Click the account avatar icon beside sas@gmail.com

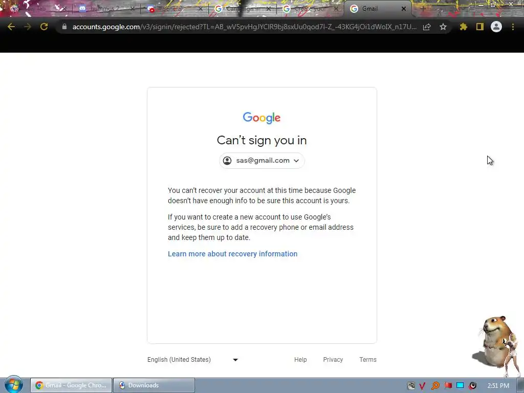[227, 161]
